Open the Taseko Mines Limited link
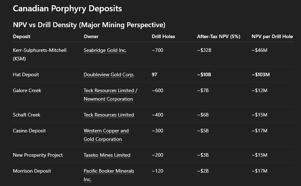Viewport: 301px width, 186px height. tap(107, 155)
